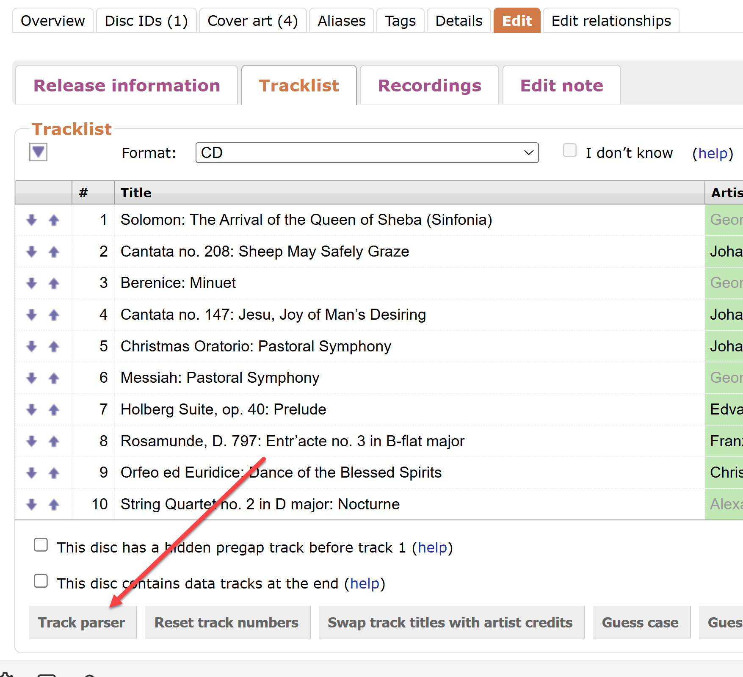Check the "I don't know" format checkbox
Viewport: 743px width, 677px height.
click(x=569, y=150)
